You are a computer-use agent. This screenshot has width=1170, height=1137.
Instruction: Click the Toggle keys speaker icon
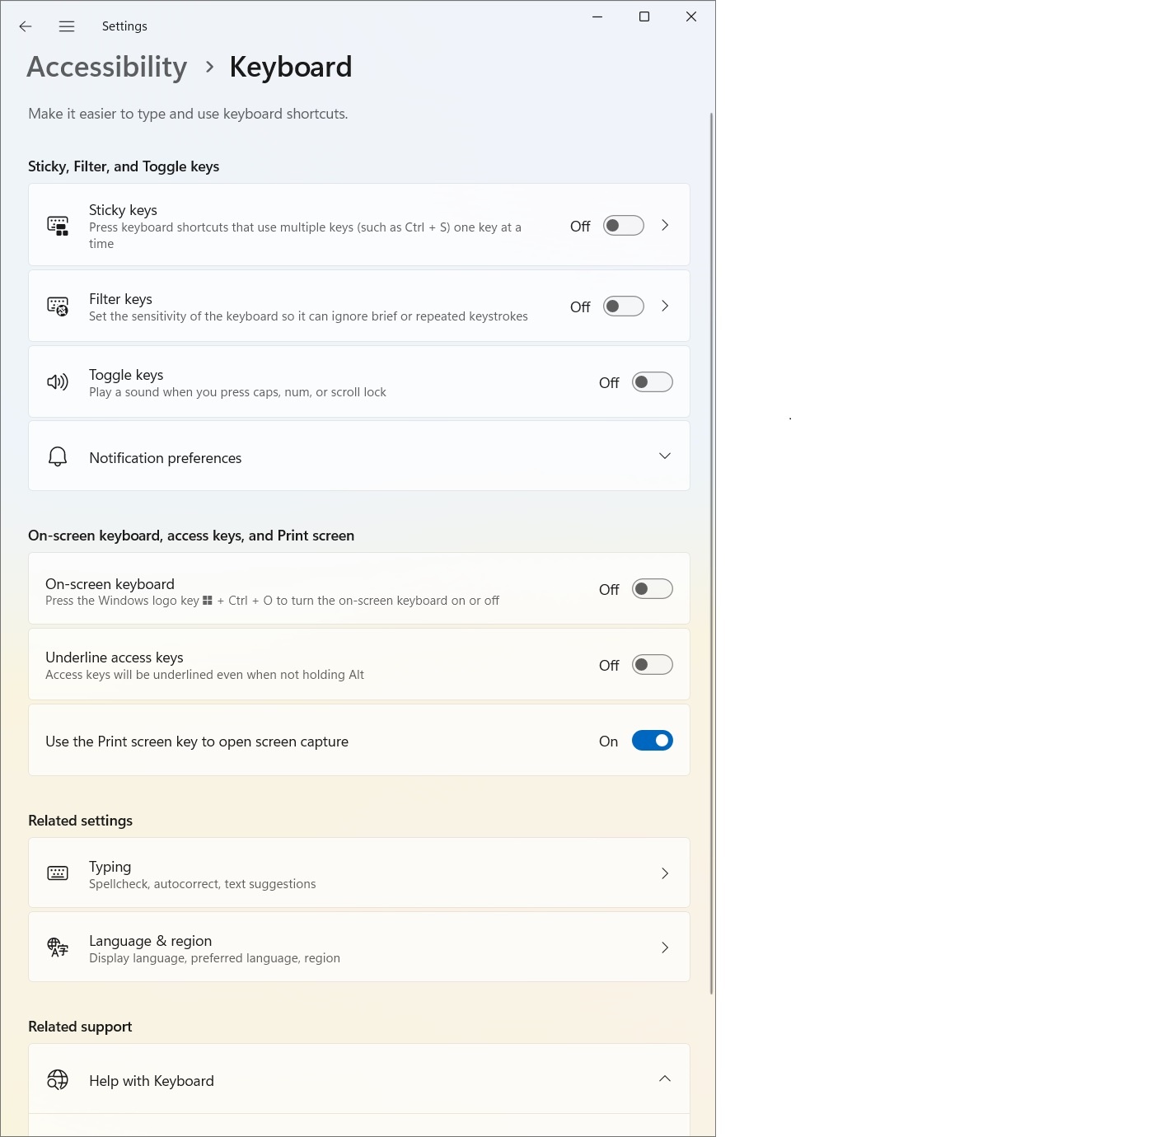point(58,382)
